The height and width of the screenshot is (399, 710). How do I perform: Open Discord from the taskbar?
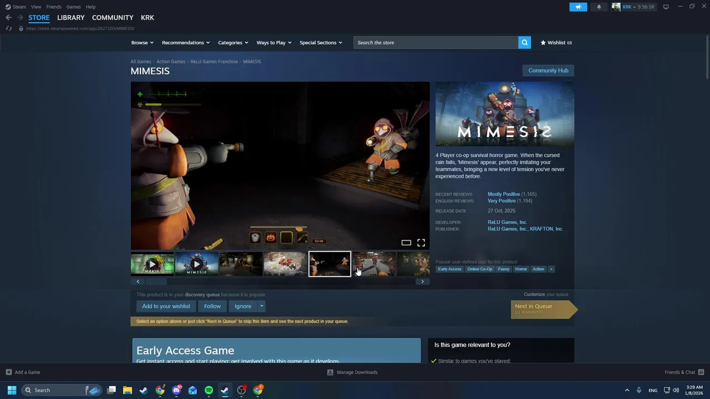176,390
